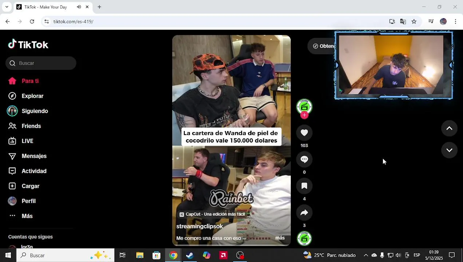
Task: Open LIVE section
Action: tap(21, 141)
